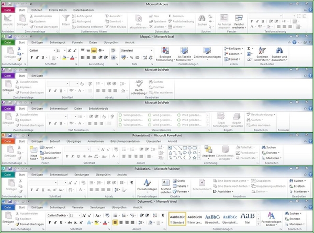Toggle underline U in Excel Schriftart group
314x233 pixels.
[43, 57]
